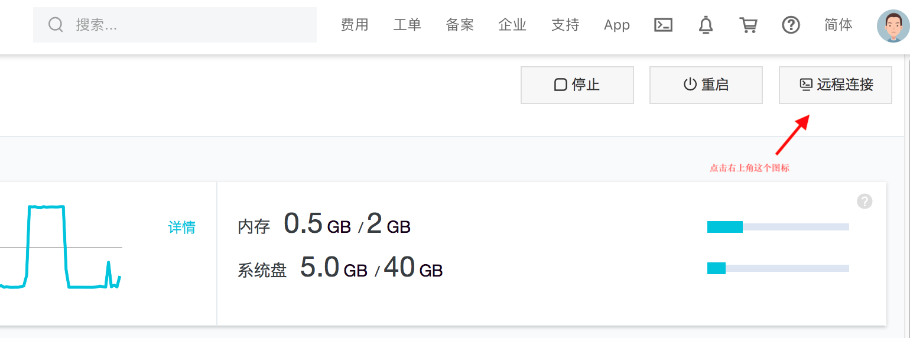Image resolution: width=910 pixels, height=338 pixels.
Task: Open the 企业 menu
Action: click(x=512, y=25)
